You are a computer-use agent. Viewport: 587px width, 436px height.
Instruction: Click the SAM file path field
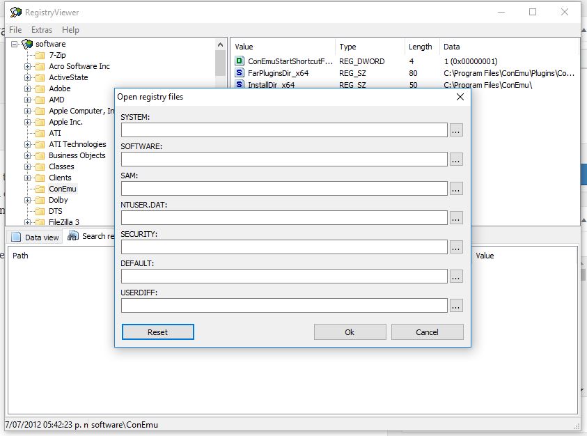click(284, 189)
